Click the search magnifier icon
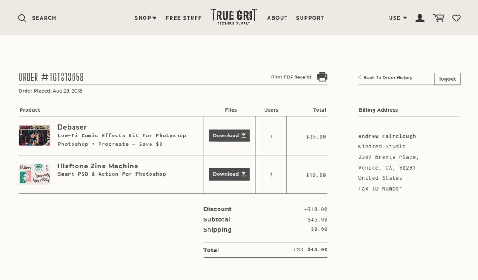Screen dimensions: 478x280 (22, 18)
